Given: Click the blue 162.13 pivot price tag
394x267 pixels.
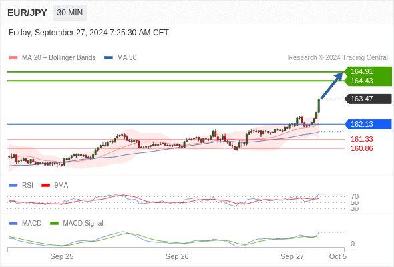Looking at the screenshot, I should tap(368, 124).
